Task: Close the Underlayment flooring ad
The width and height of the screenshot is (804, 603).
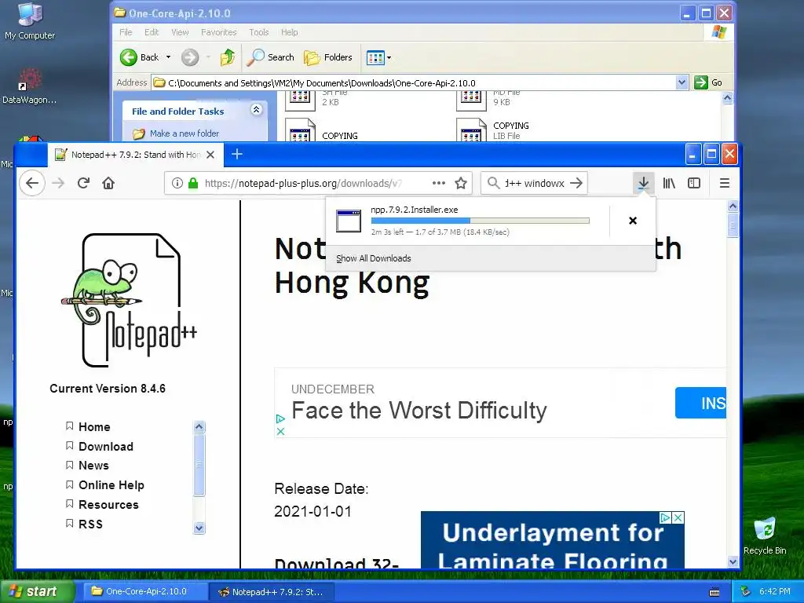Action: [678, 517]
